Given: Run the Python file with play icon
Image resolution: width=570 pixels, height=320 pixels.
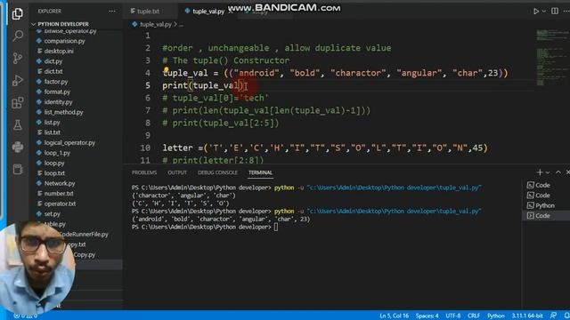Looking at the screenshot, I should [x=536, y=12].
